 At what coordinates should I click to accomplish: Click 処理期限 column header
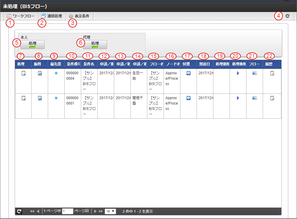click(222, 64)
